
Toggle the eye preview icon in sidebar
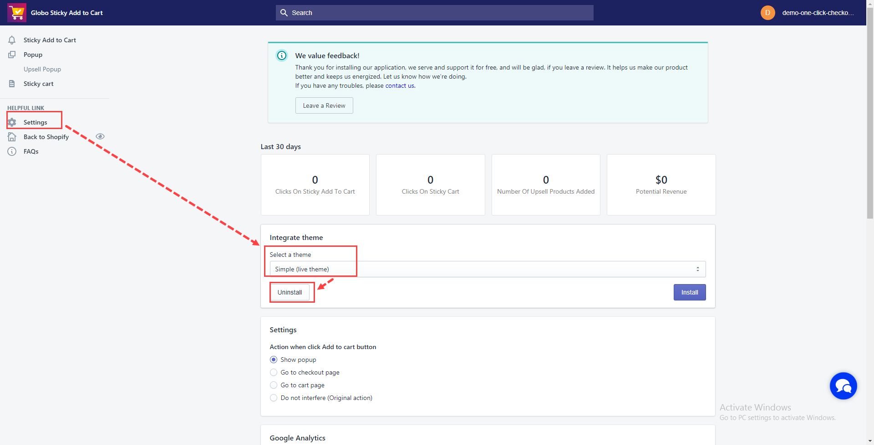tap(100, 136)
